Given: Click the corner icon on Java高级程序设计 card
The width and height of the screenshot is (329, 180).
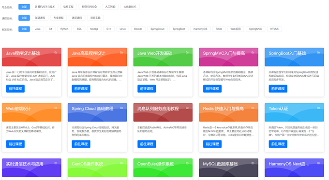Looking at the screenshot, I should pos(121,53).
